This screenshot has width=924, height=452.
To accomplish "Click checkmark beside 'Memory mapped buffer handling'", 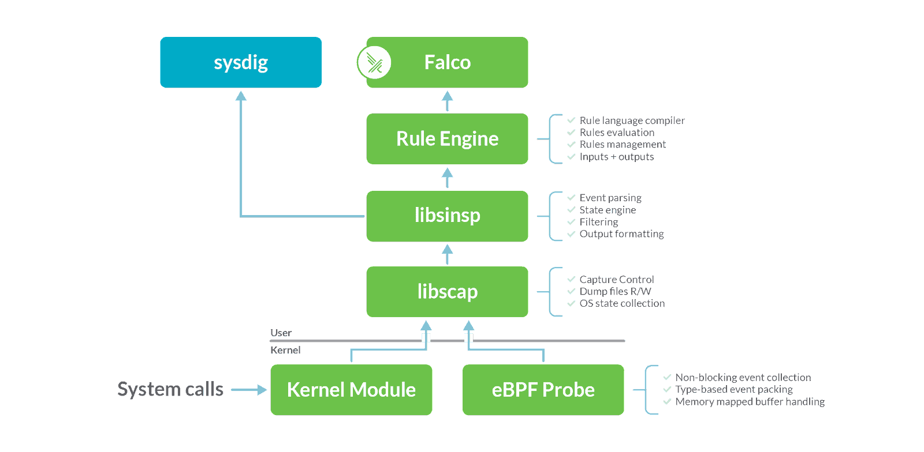I will [x=667, y=402].
